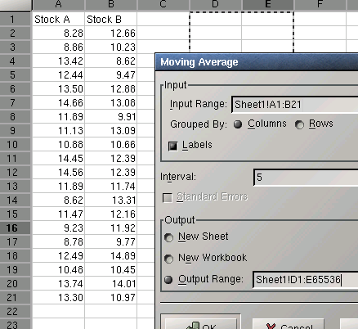Screen dimensions: 358x329
Task: Click the select-all corner button
Action: (16, 5)
